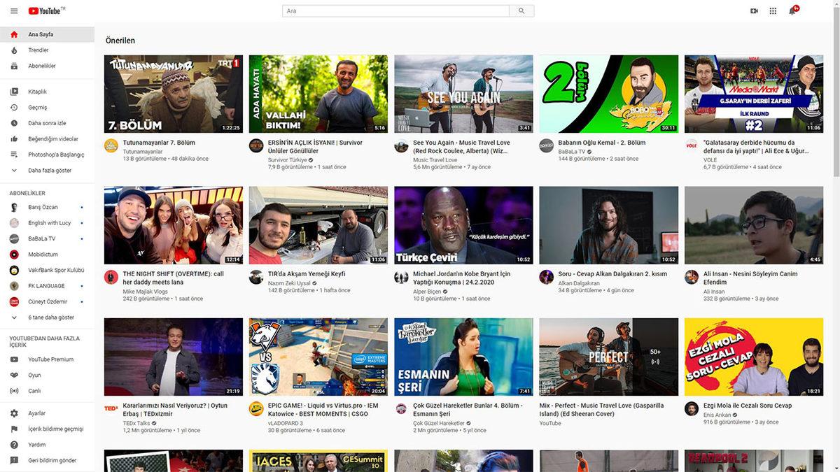
Task: Click into the Ara search field
Action: [395, 11]
